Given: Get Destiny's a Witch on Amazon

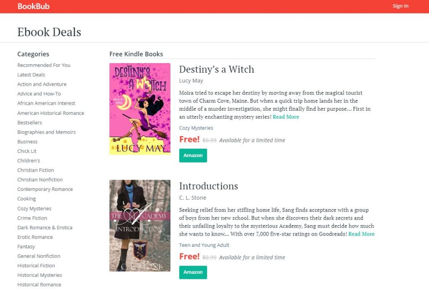Looking at the screenshot, I should click(x=193, y=155).
